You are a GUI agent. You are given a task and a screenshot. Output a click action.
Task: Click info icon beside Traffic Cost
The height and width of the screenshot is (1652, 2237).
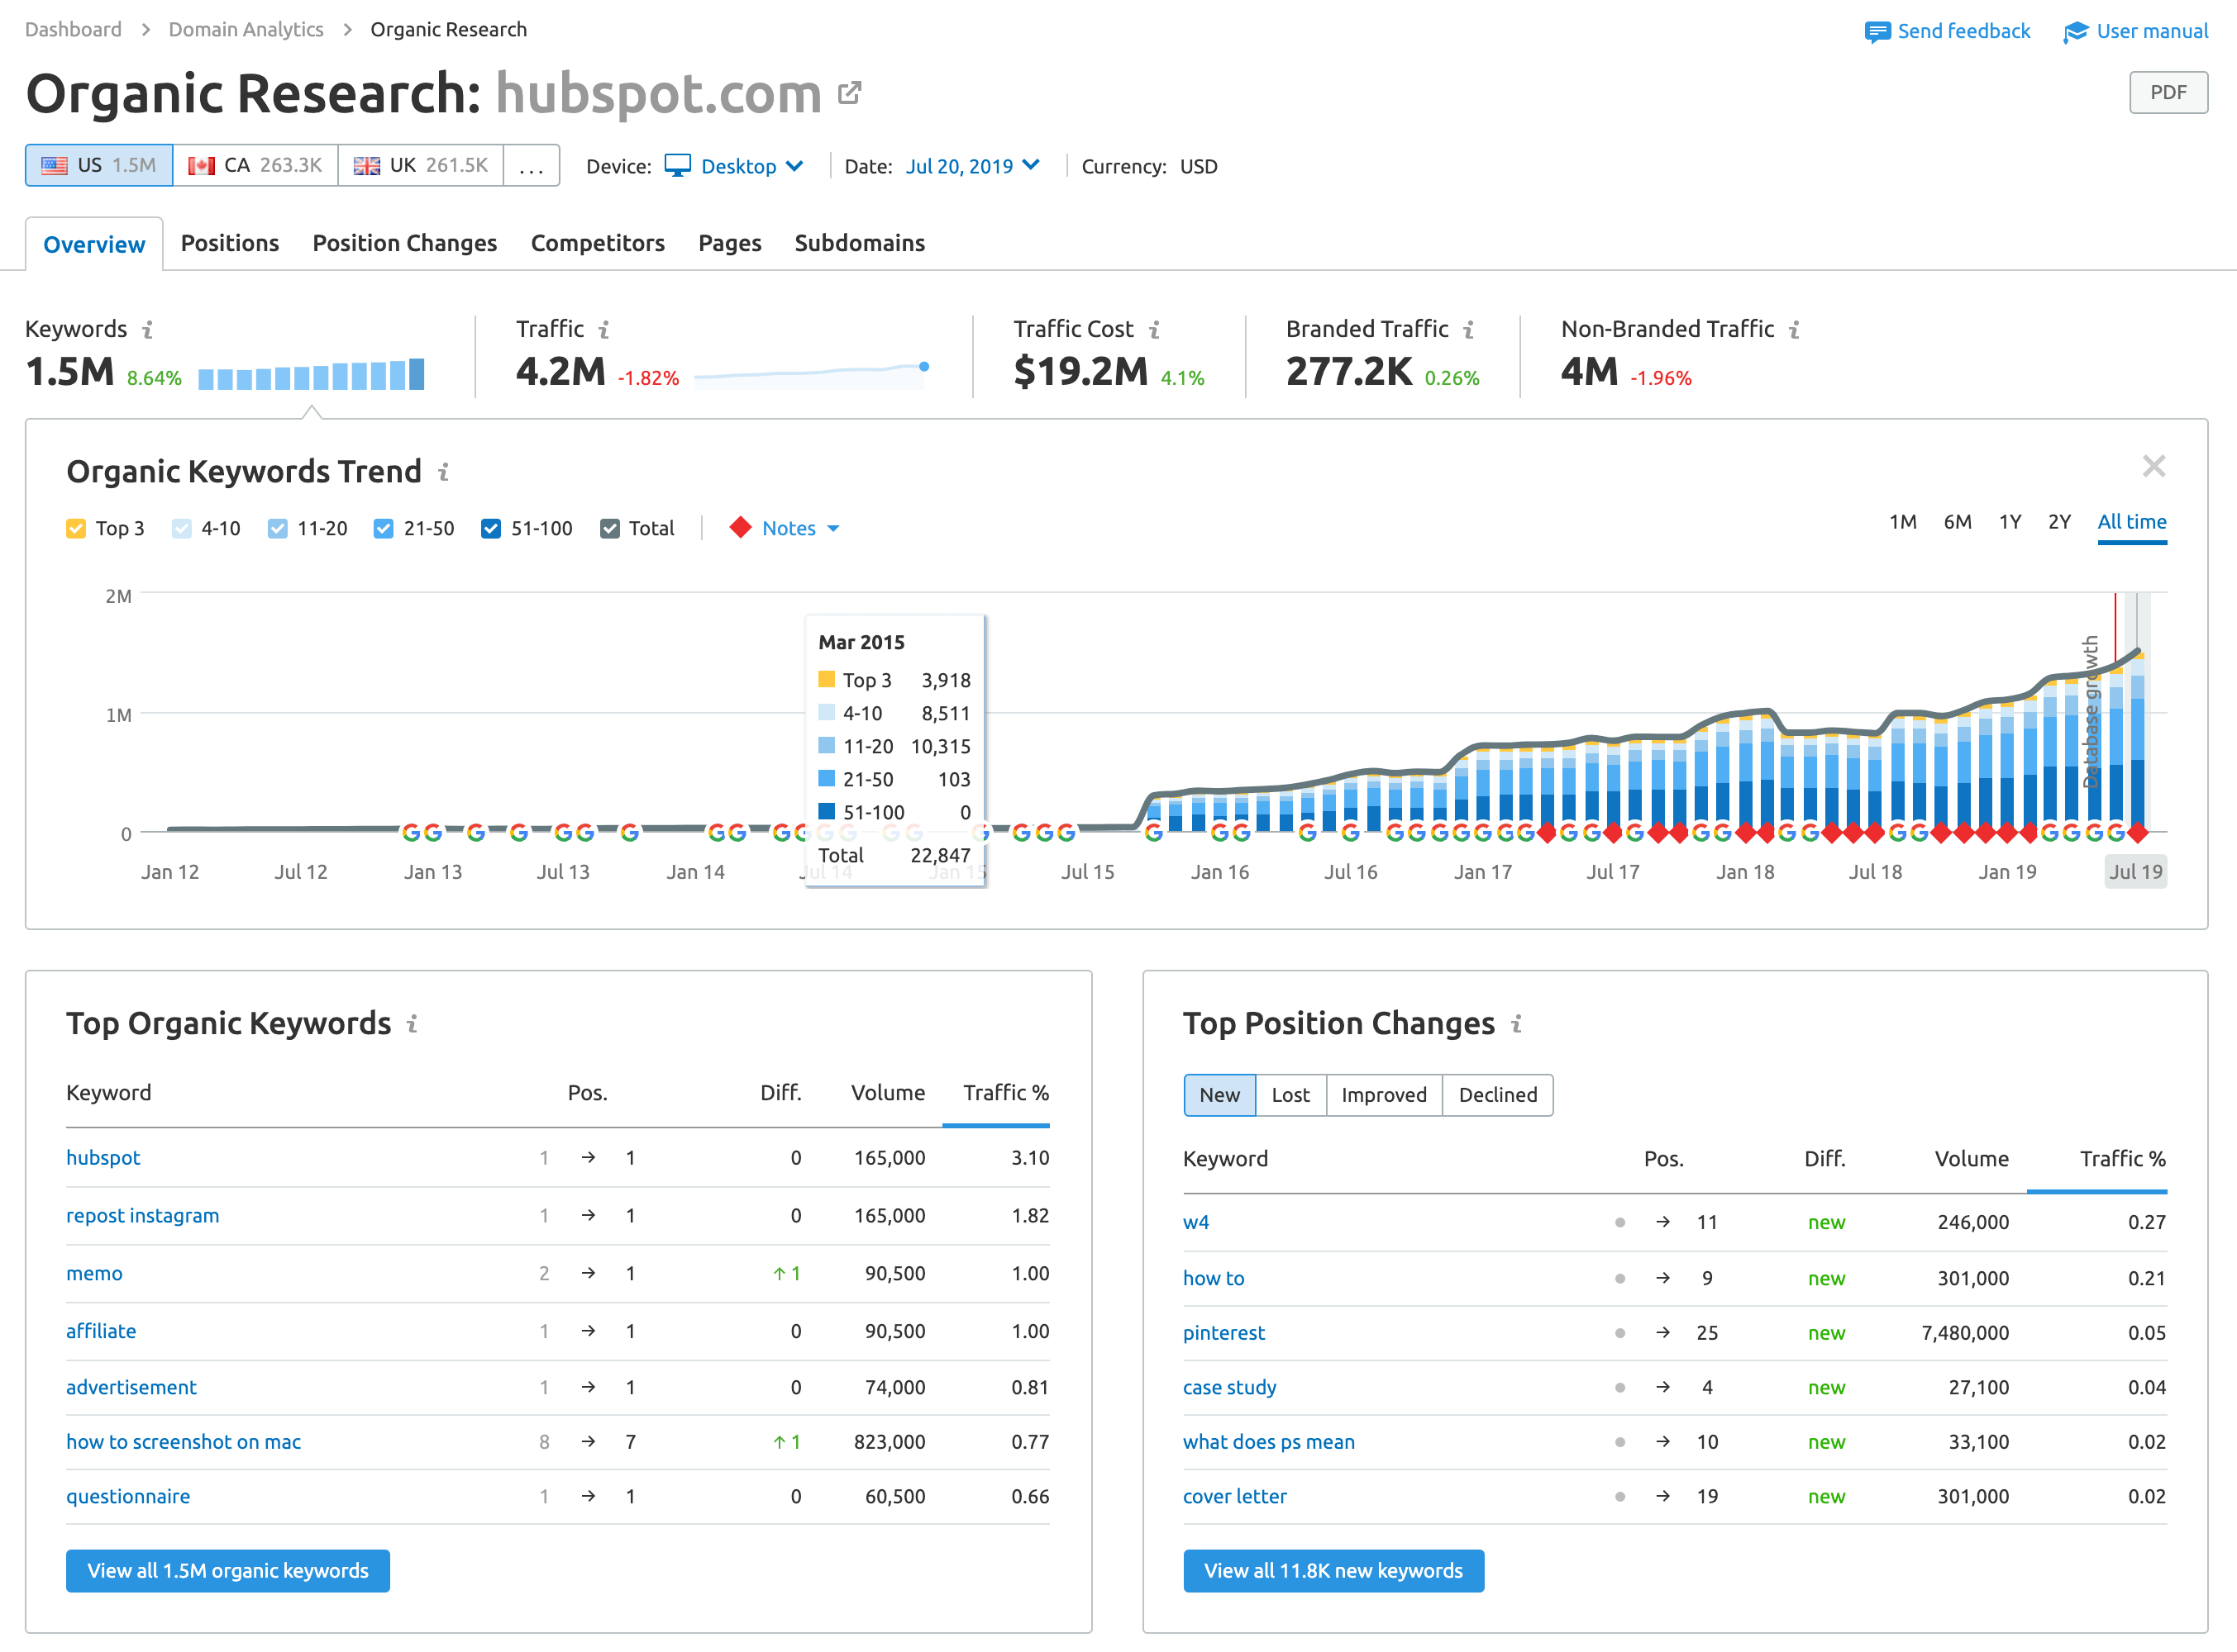coord(1154,329)
